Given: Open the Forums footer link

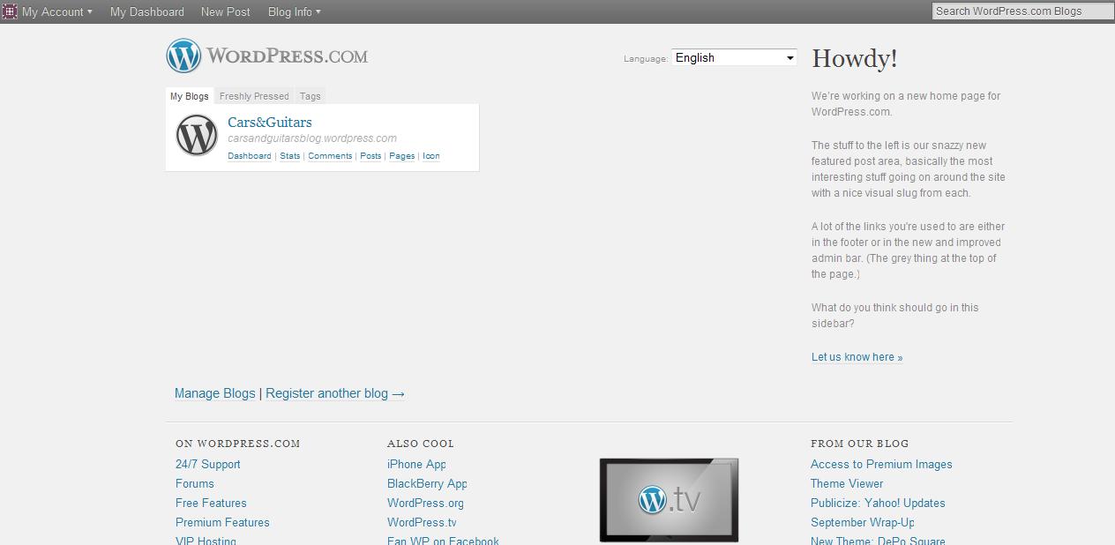Looking at the screenshot, I should [195, 483].
